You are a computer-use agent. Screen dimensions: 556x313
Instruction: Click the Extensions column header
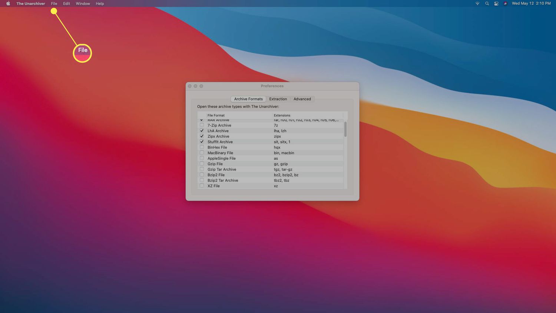pos(282,115)
